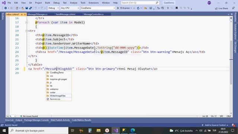Click the Feedback icon next to Live Share
The width and height of the screenshot is (238, 134).
pyautogui.click(x=234, y=8)
